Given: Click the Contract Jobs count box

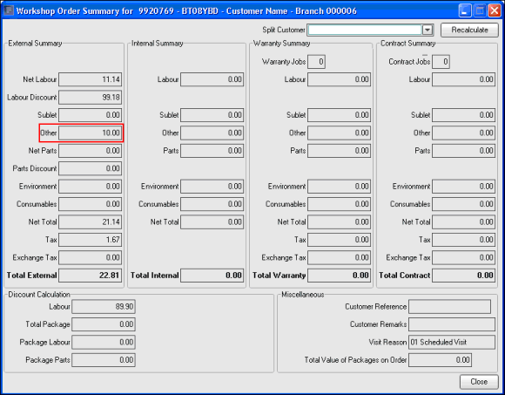Looking at the screenshot, I should [441, 62].
